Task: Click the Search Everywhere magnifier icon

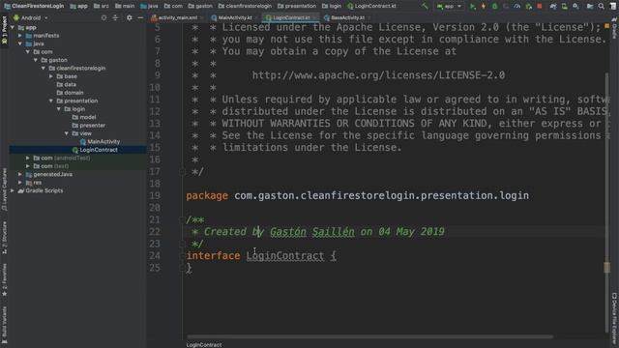Action: point(602,7)
